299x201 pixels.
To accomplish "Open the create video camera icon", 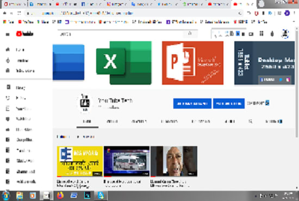I will [x=251, y=34].
